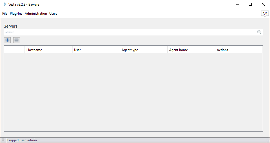Open the Administration menu
The image size is (270, 143).
click(x=36, y=14)
